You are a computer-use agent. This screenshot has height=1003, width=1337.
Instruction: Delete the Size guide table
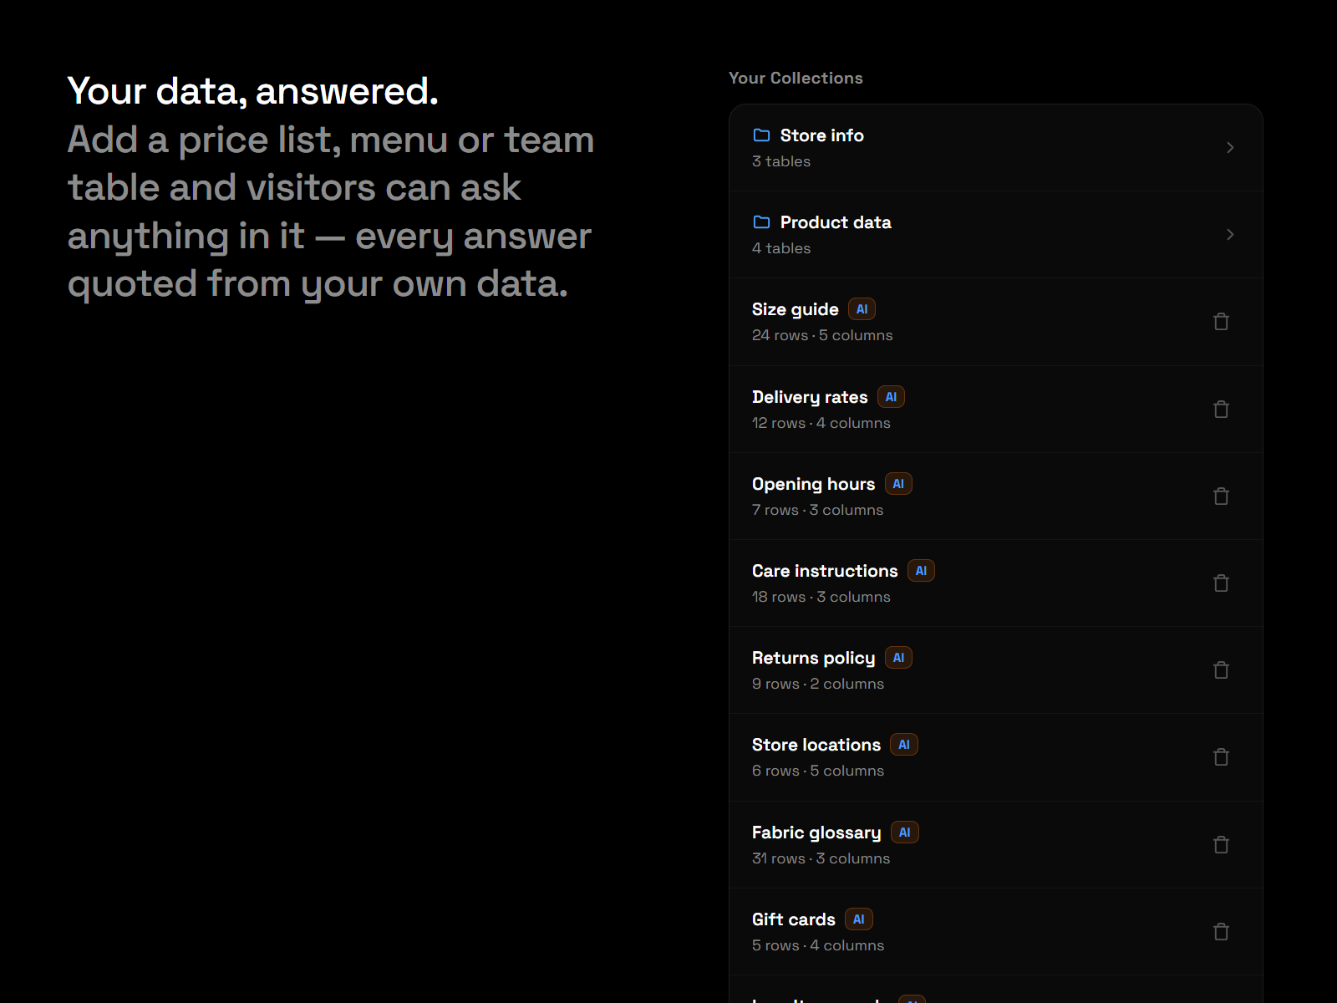click(x=1221, y=322)
